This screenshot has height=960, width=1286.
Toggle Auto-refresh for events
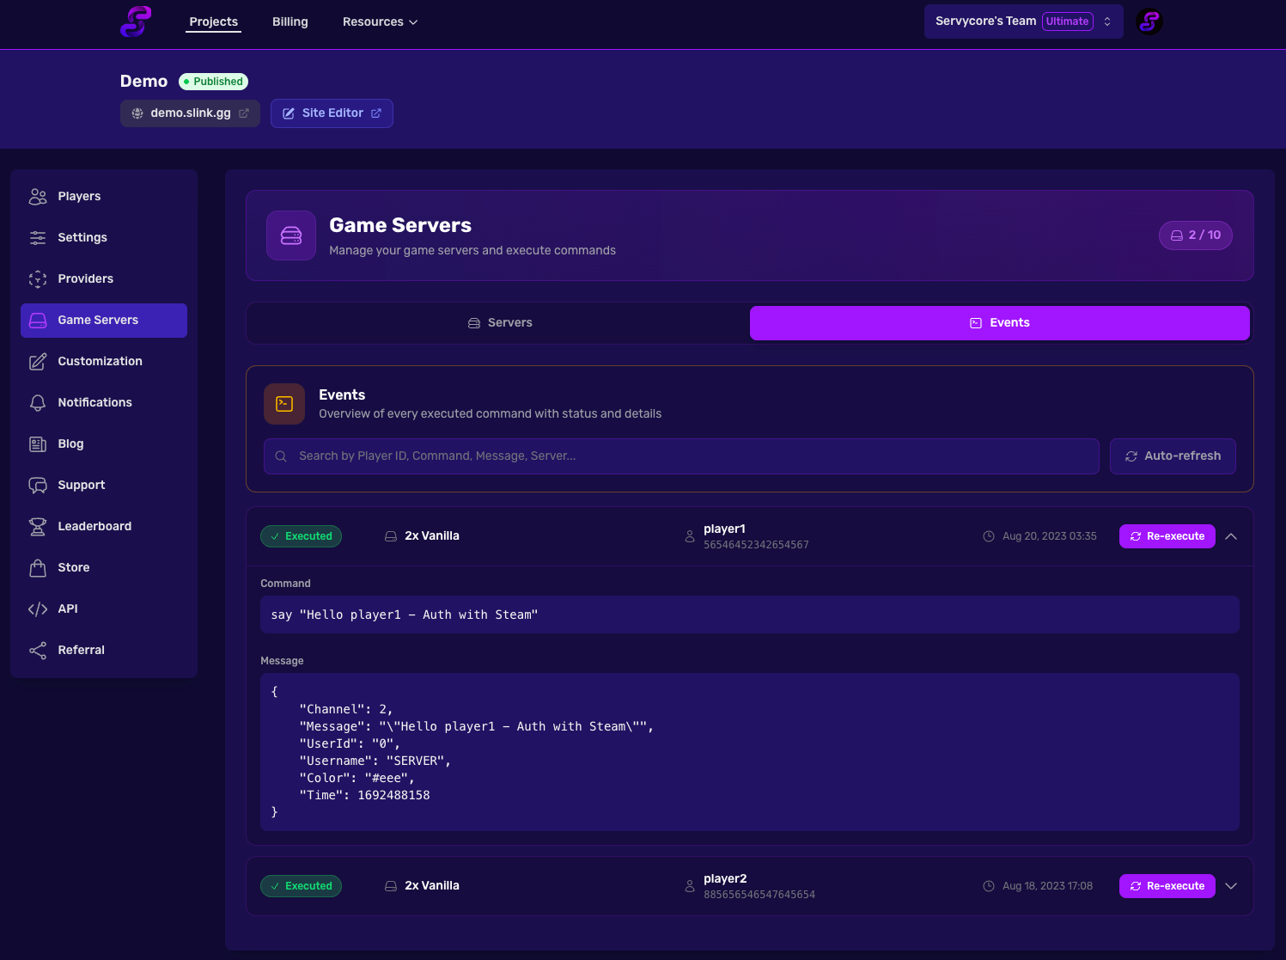(1172, 456)
